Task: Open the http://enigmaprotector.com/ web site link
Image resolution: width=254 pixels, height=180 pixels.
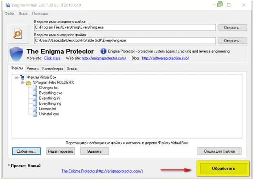Action: coord(104,58)
